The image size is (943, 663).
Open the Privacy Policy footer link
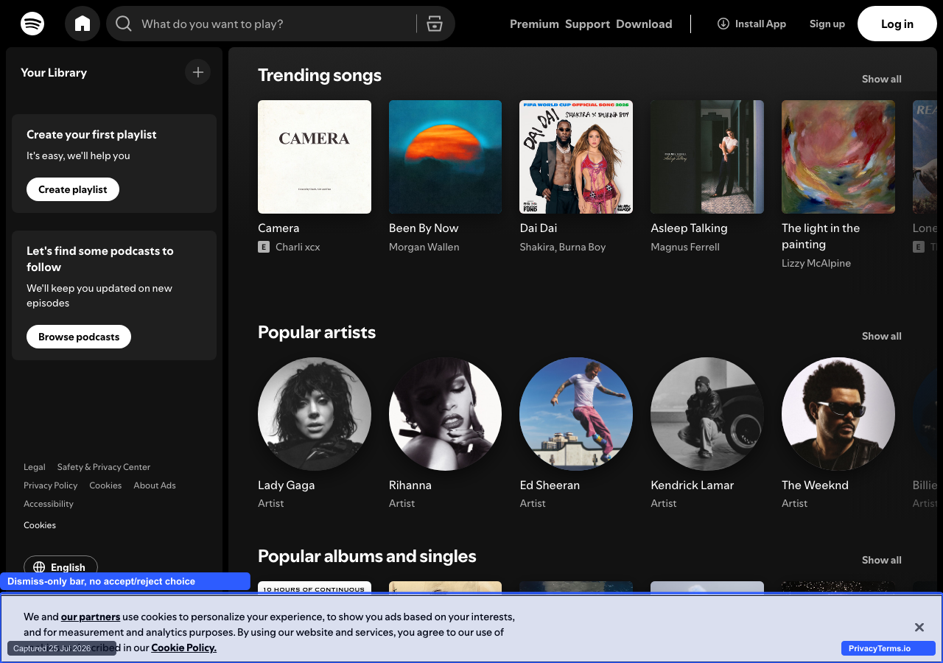tap(50, 485)
